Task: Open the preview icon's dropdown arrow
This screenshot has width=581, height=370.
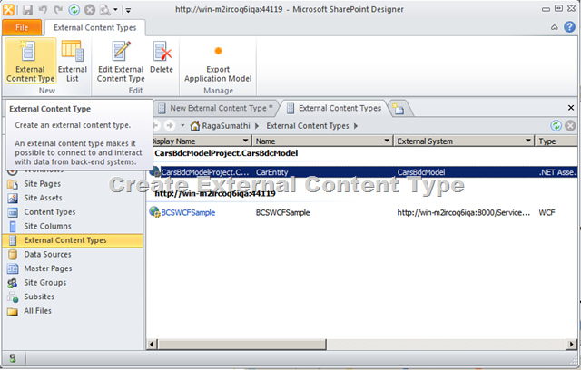Action: (115, 10)
